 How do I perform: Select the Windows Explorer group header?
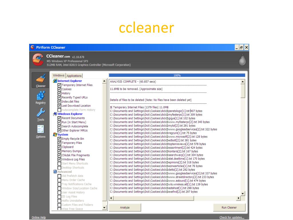70,114
